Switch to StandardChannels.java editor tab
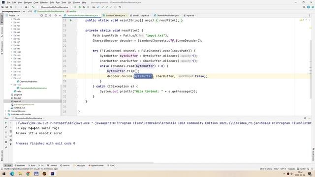This screenshot has width=315, height=177. pos(115,15)
